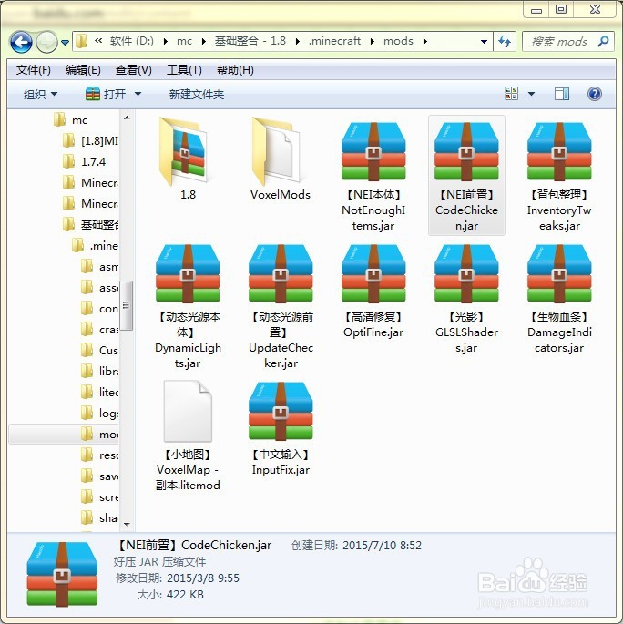623x624 pixels.
Task: Select the UpdateChecker.jar archive icon
Action: click(281, 273)
